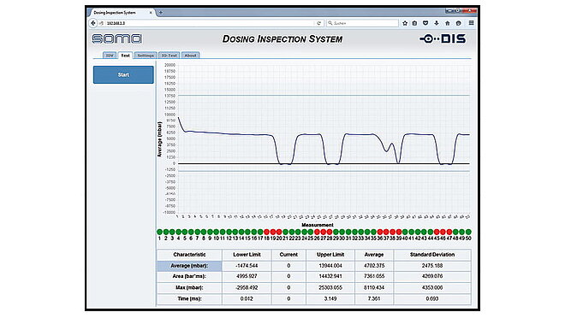Select the red indicator for measurement 36
The image size is (565, 318).
380,232
